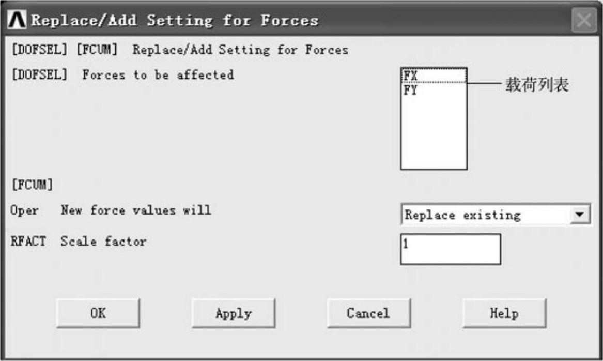Click the Replace existing combo box text
The width and height of the screenshot is (603, 361).
(x=462, y=215)
